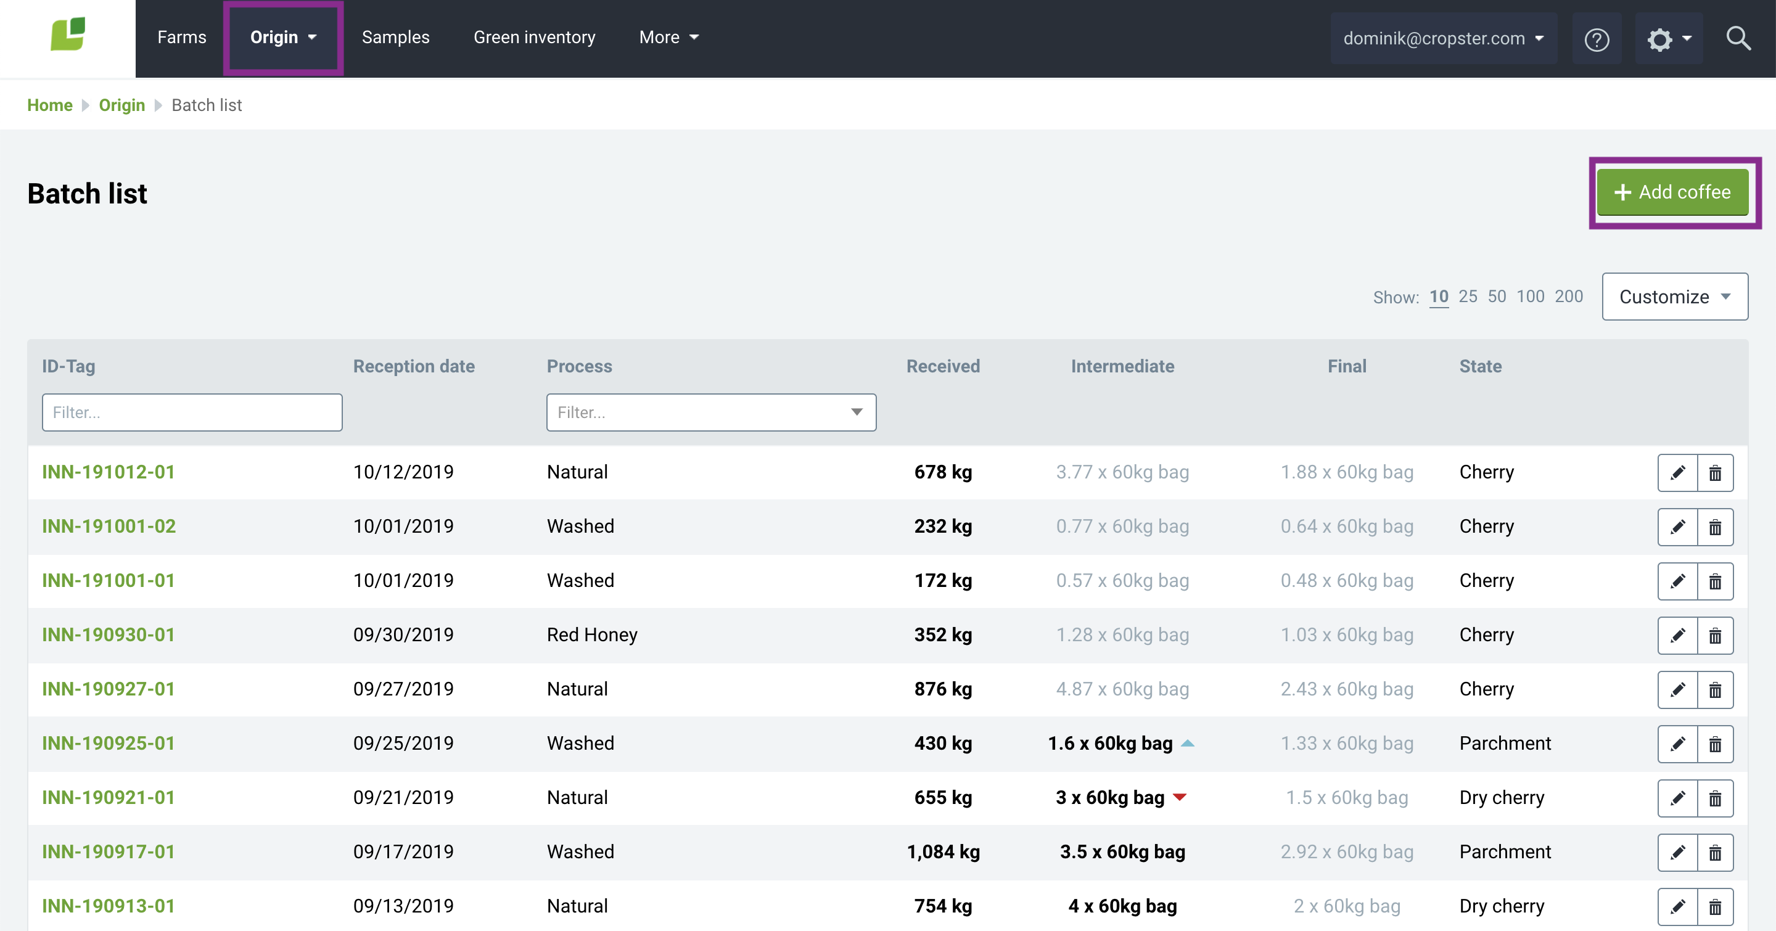Image resolution: width=1776 pixels, height=931 pixels.
Task: Open batch INN-190921-01
Action: 109,798
